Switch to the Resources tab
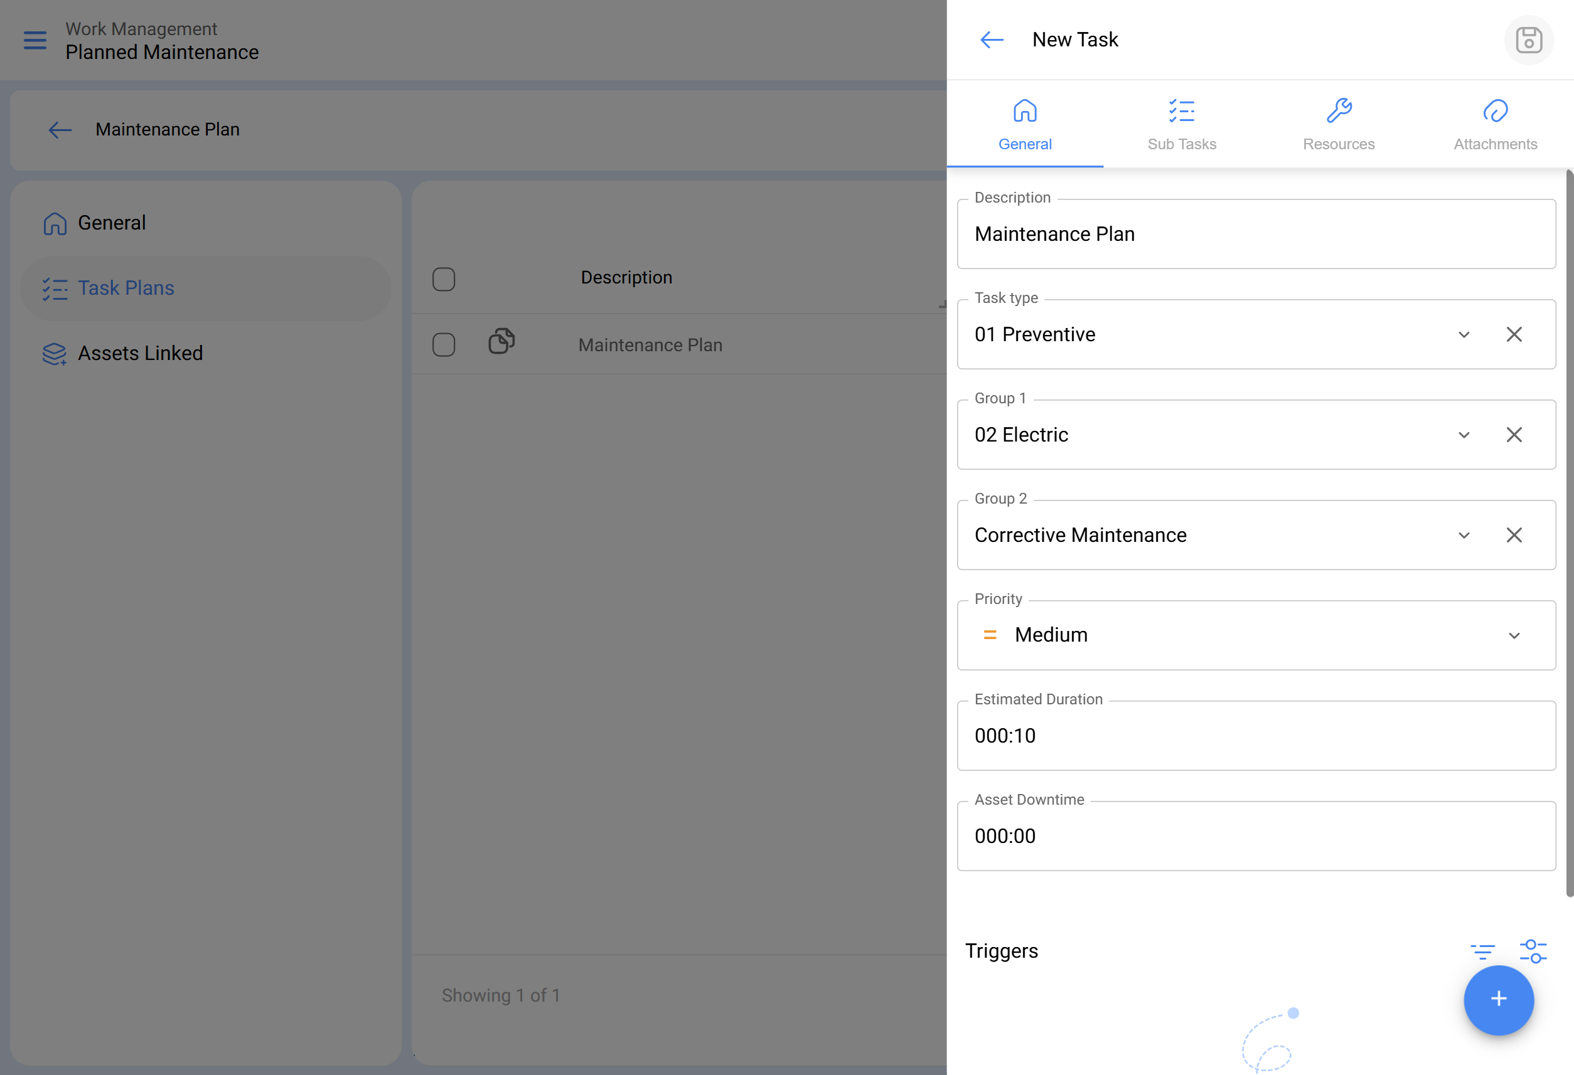The height and width of the screenshot is (1075, 1574). coord(1338,125)
